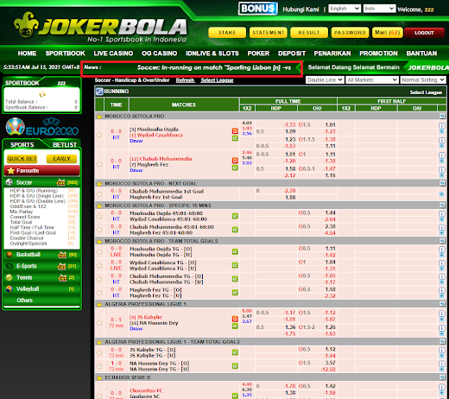This screenshot has height=399, width=449.
Task: Toggle favourite star for Mouloudia Oujda match
Action: point(99,135)
